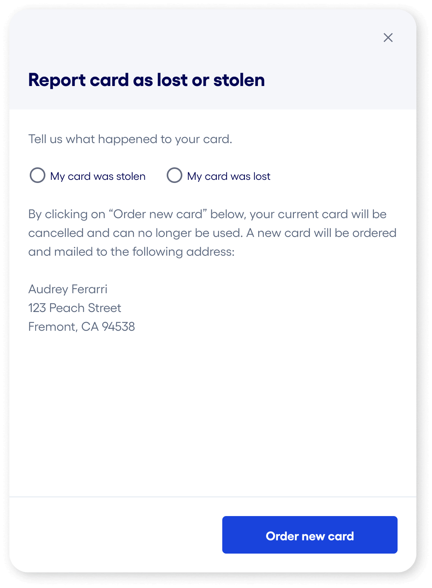This screenshot has width=432, height=588.
Task: Click the empty circle next to lost option
Action: [x=175, y=176]
